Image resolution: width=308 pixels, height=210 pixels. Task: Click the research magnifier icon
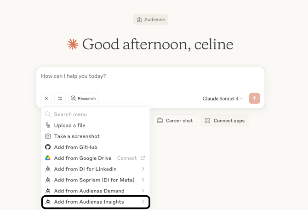(73, 98)
